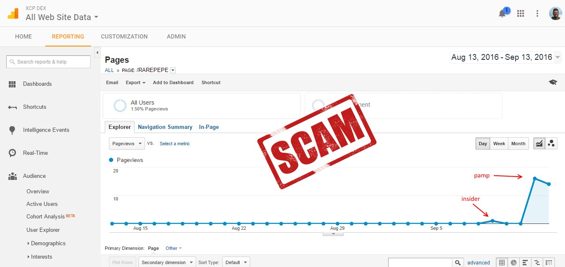Open the Secondary dimension dropdown
Screen dimensions: 565x267
click(167, 262)
